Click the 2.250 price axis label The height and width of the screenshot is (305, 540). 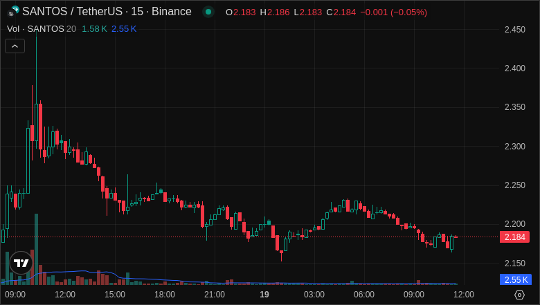coord(515,185)
